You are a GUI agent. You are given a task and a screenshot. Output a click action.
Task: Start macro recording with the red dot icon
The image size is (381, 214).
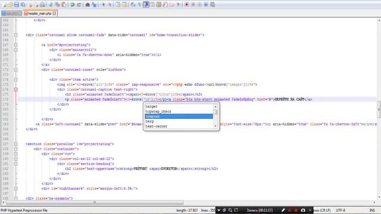pos(186,5)
